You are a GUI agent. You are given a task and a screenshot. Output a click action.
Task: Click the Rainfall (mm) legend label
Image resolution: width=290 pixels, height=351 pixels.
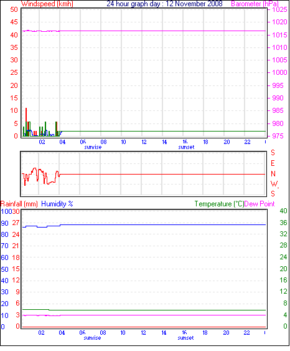point(19,204)
